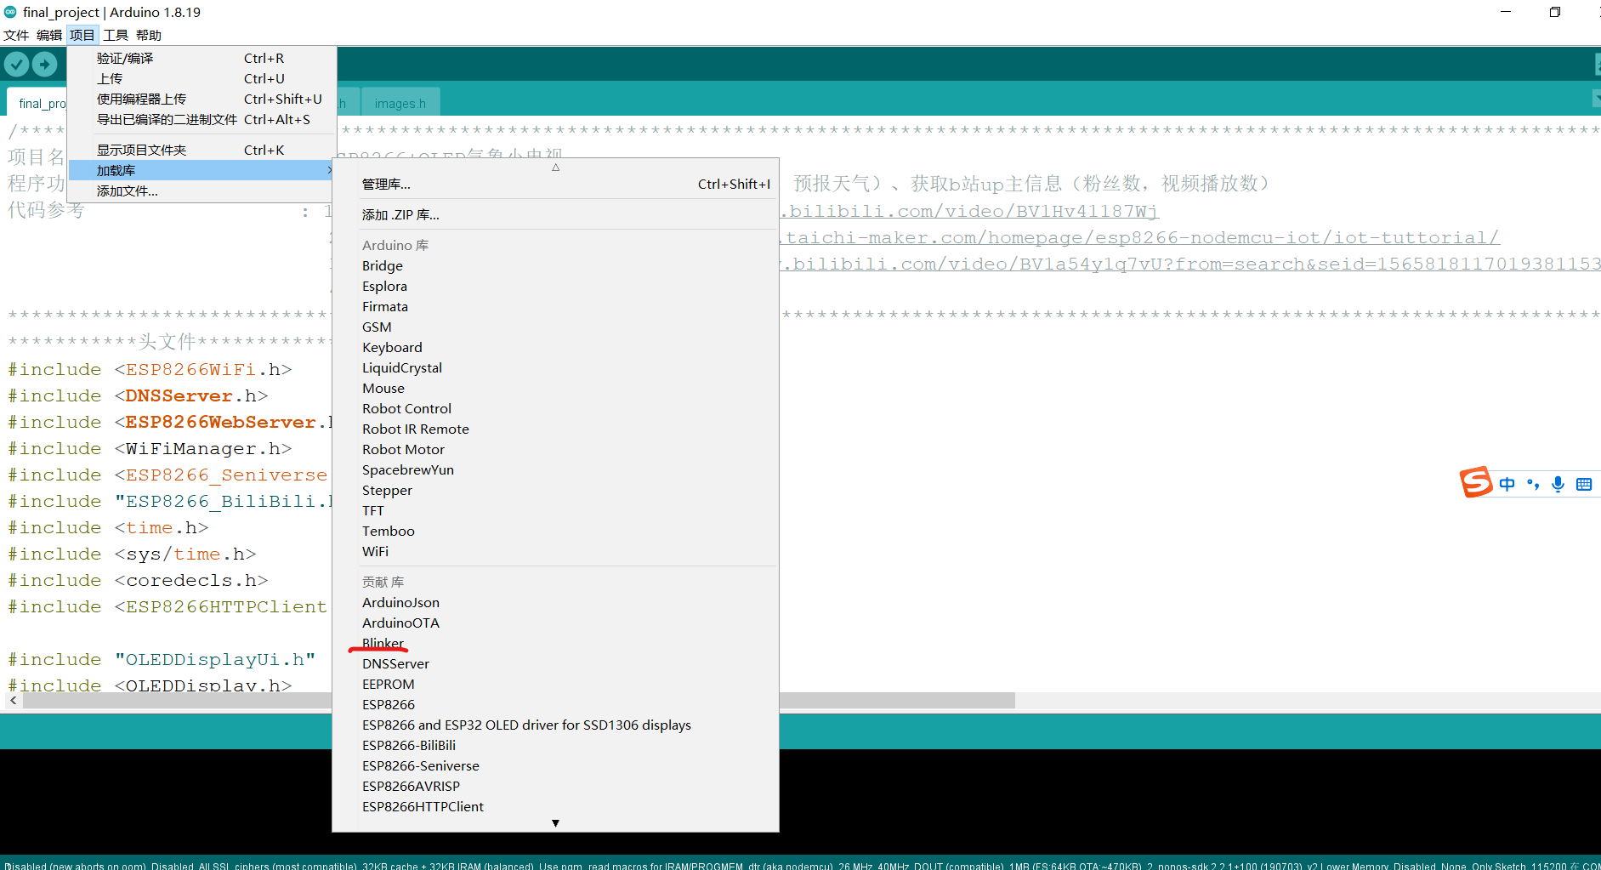Click the #include <coredecls.h> code line
The height and width of the screenshot is (870, 1601).
[138, 580]
